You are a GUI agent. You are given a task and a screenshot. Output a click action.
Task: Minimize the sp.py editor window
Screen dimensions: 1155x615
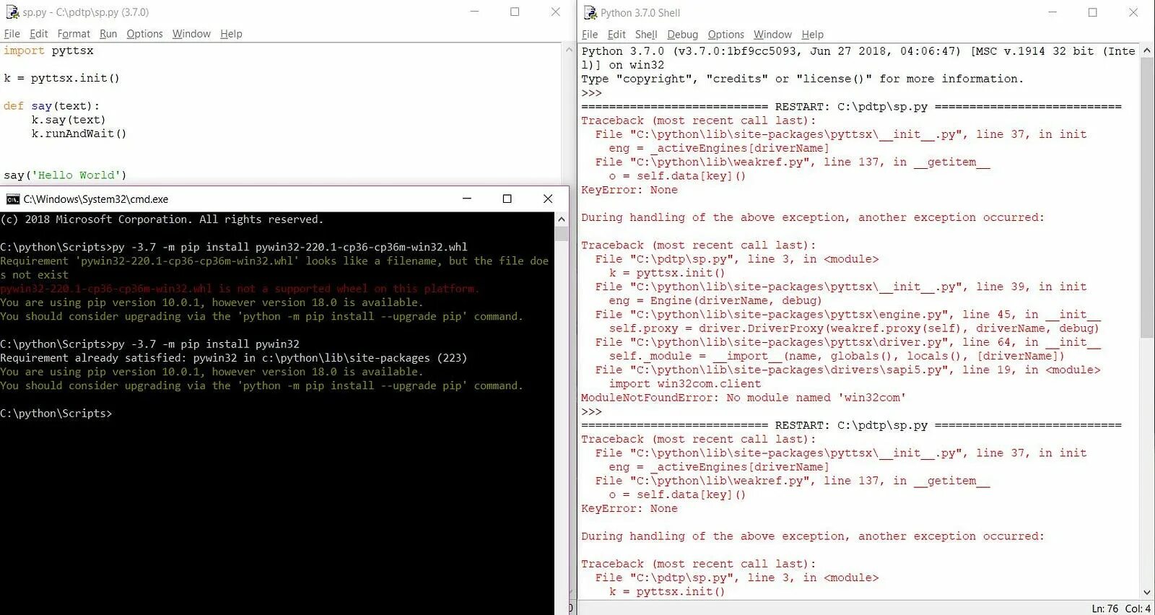click(474, 12)
